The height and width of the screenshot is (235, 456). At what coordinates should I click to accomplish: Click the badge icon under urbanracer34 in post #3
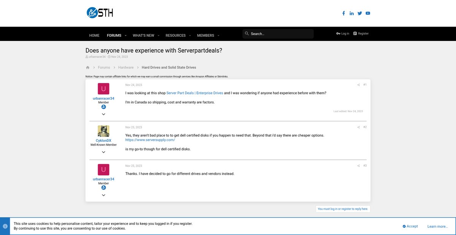(103, 188)
